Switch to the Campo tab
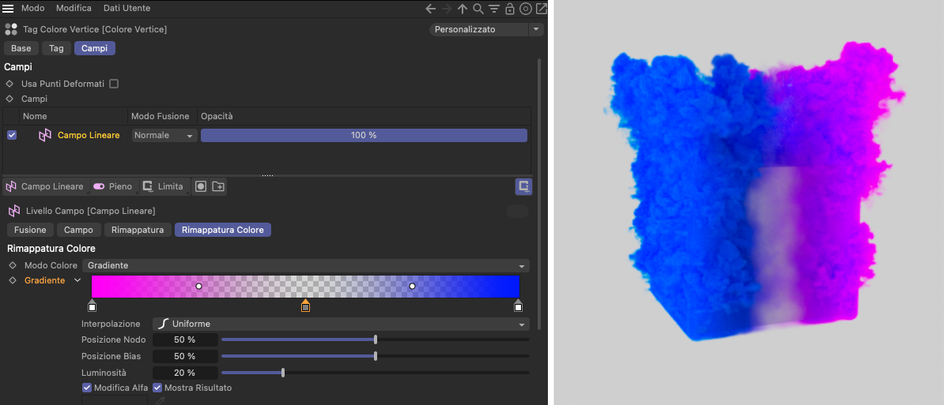Viewport: 944px width, 405px height. 79,230
